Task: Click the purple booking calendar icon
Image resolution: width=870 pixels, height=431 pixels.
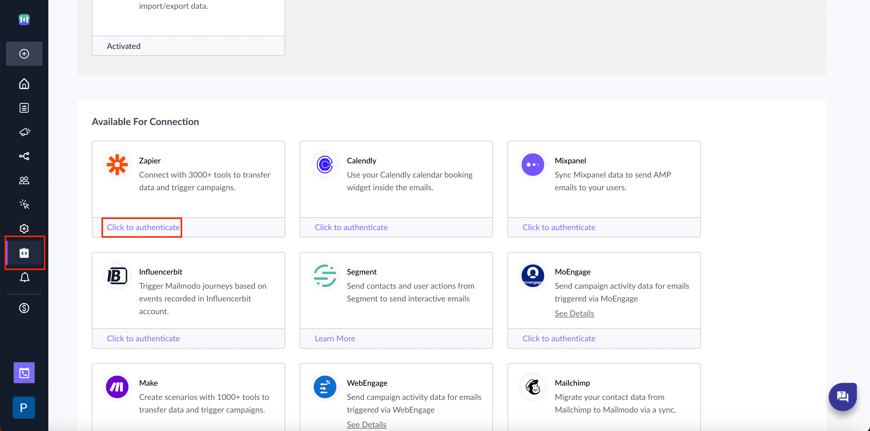Action: (24, 373)
